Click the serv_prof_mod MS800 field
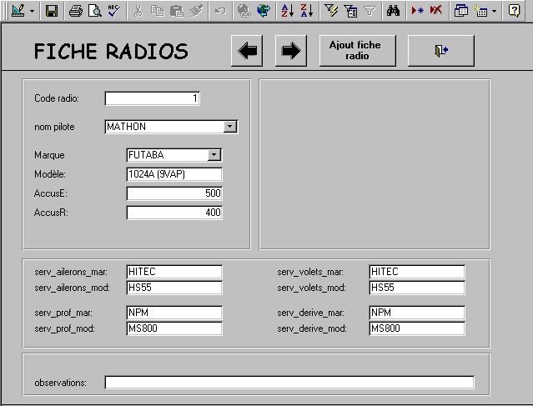This screenshot has height=406, width=533. click(x=174, y=328)
